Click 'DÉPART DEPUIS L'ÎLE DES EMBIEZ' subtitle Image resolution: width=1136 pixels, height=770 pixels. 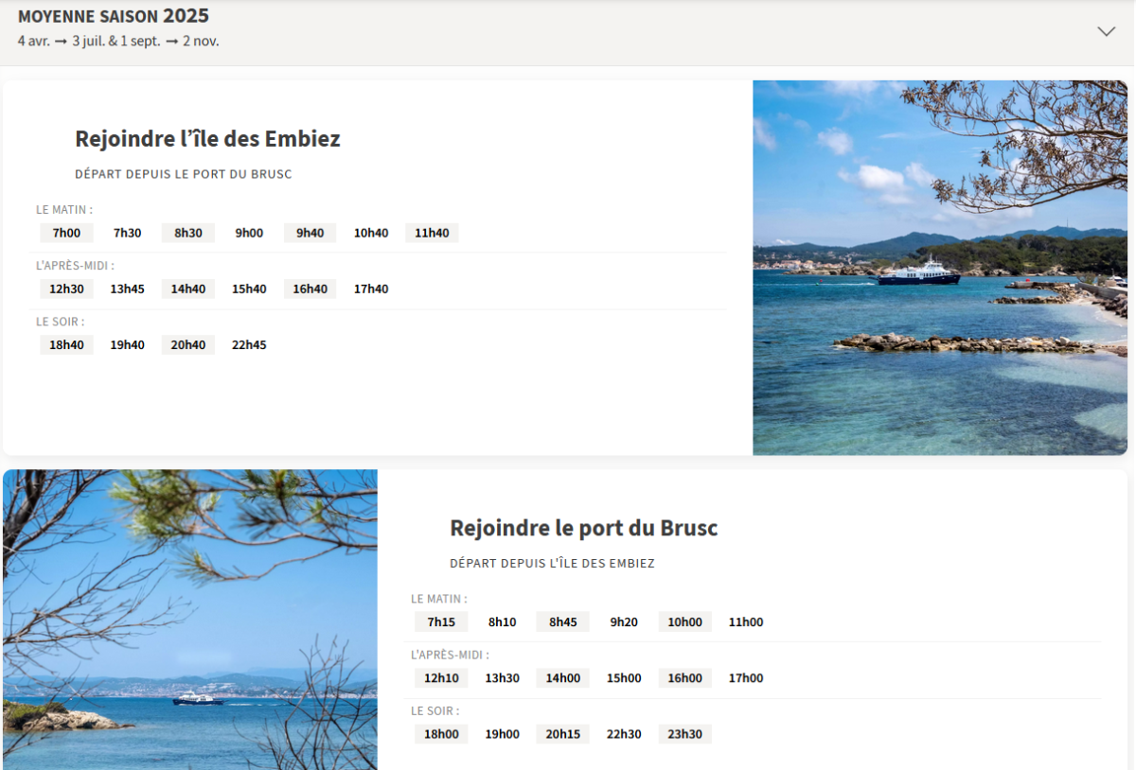552,563
